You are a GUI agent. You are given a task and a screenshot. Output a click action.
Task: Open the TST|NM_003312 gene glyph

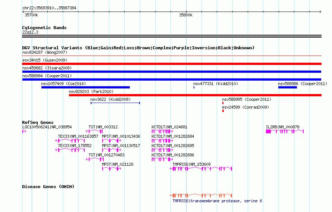pyautogui.click(x=94, y=131)
